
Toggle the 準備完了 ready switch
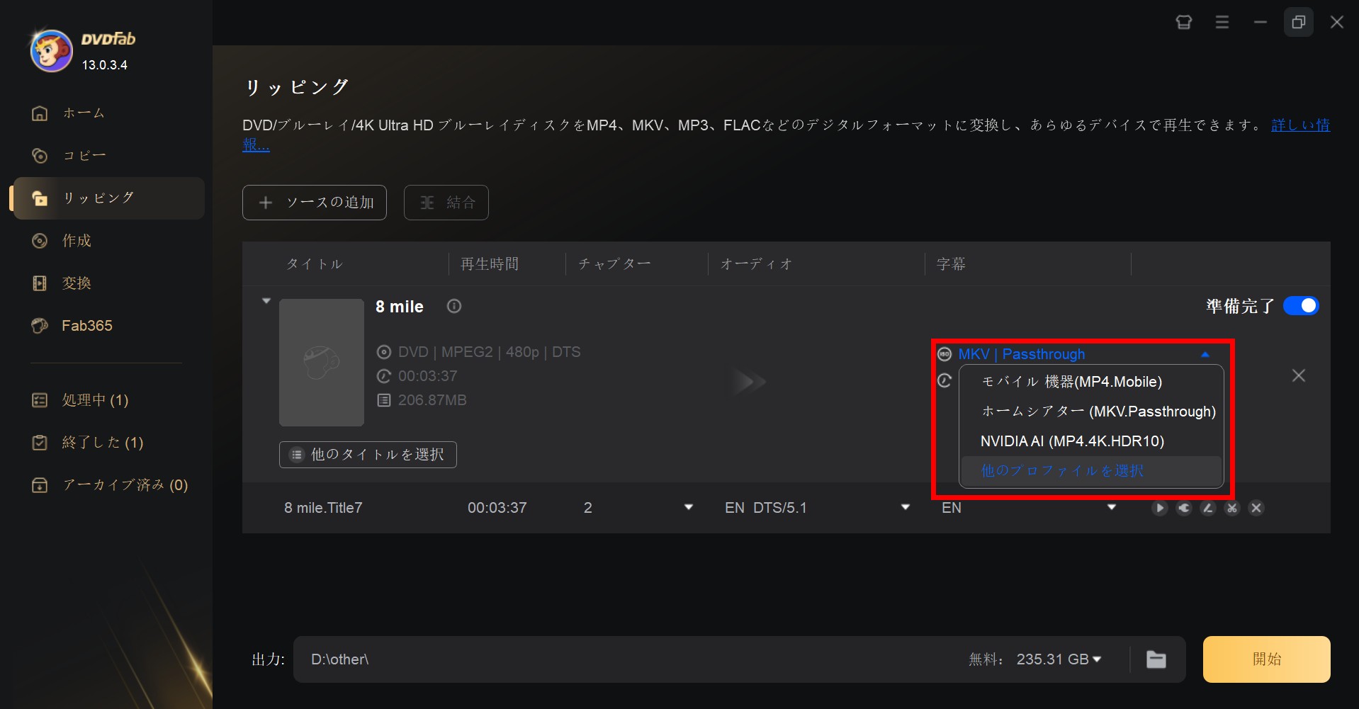[1301, 306]
